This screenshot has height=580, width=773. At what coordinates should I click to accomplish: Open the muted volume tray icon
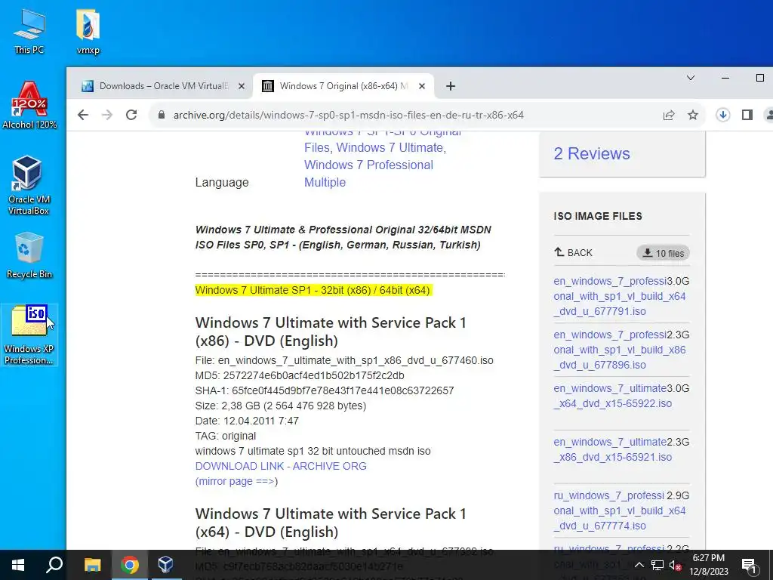(675, 565)
